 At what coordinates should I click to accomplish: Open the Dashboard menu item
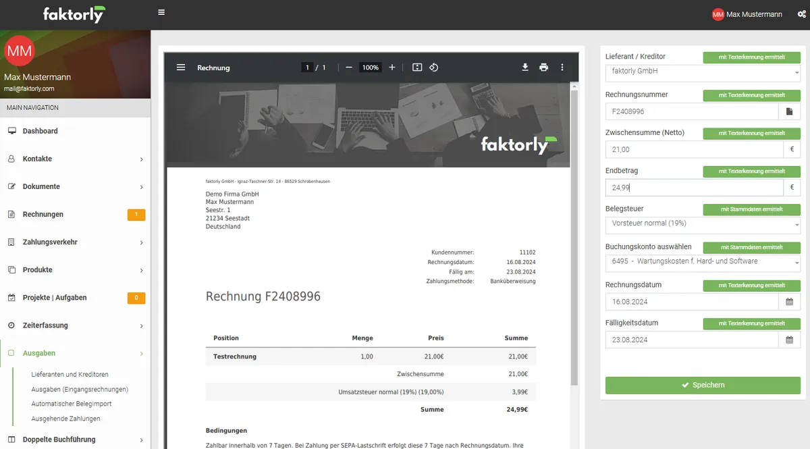75,131
